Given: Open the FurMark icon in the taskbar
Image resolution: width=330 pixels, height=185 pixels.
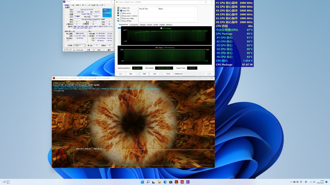Looking at the screenshot, I should (176, 182).
